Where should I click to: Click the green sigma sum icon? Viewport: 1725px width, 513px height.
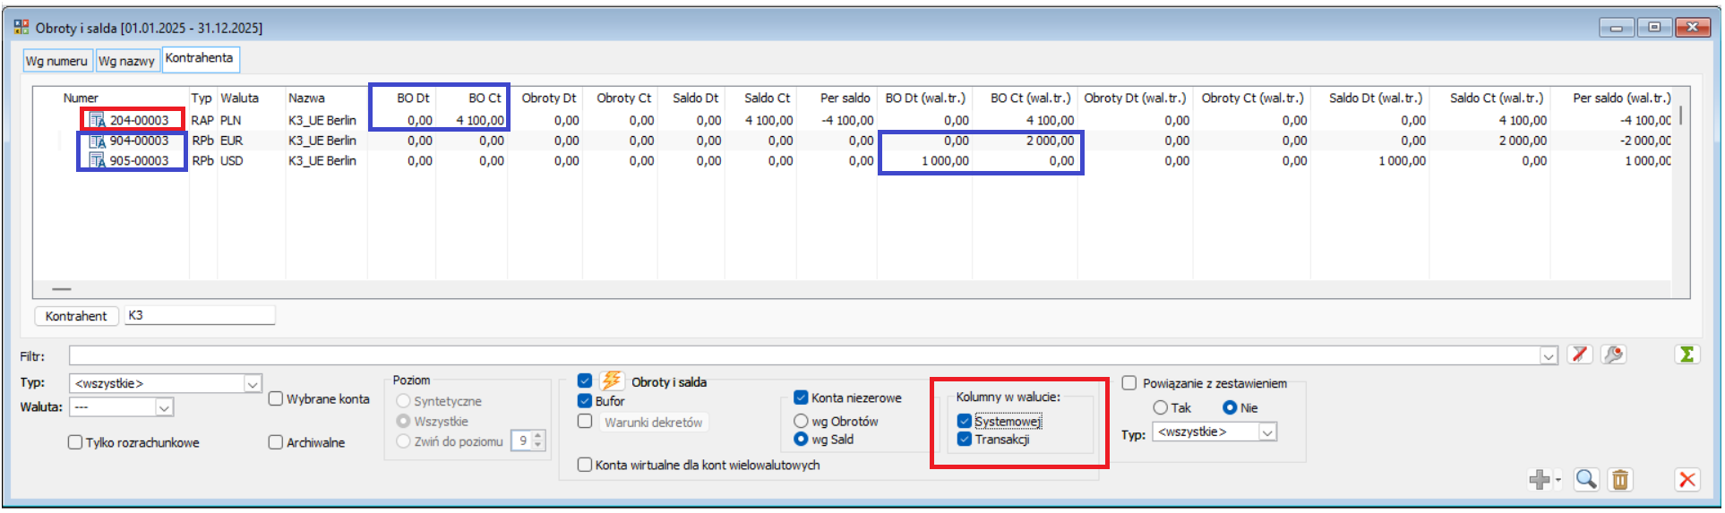(1686, 355)
